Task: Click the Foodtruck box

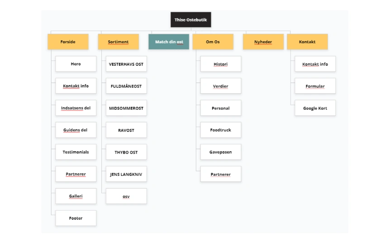Action: tap(221, 130)
